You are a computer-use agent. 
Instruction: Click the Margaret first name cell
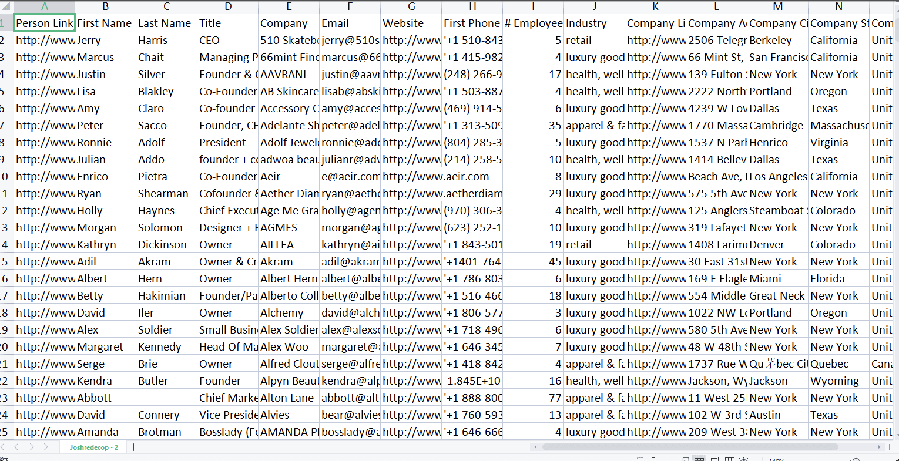coord(105,346)
